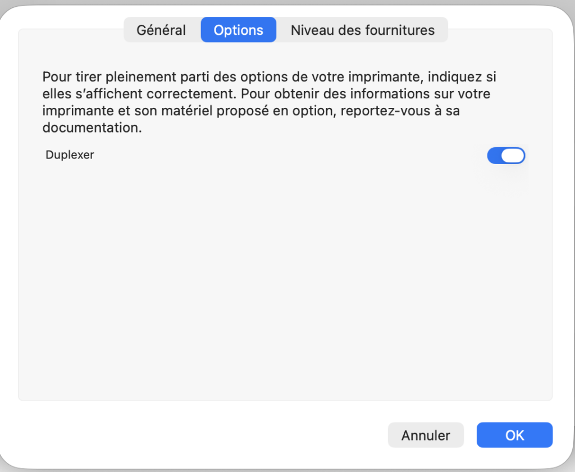Open the Niveau des fournitures tab

(x=362, y=30)
